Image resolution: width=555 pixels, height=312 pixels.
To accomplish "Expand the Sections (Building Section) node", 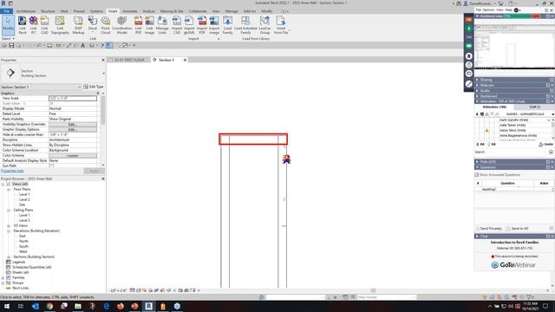I will (x=9, y=257).
